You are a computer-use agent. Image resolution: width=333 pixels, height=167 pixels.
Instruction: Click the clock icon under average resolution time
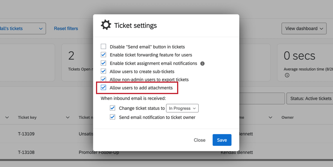287,75
